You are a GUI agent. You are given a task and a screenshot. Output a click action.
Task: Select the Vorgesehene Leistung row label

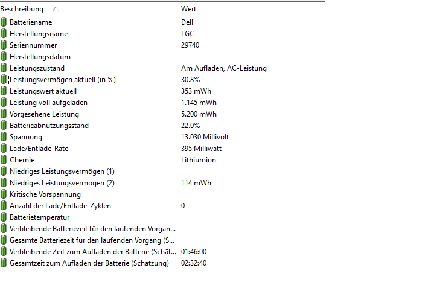[x=44, y=114]
